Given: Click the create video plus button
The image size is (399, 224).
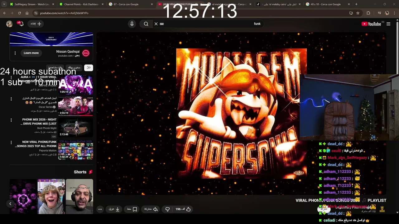Looking at the screenshot, I should [36, 24].
